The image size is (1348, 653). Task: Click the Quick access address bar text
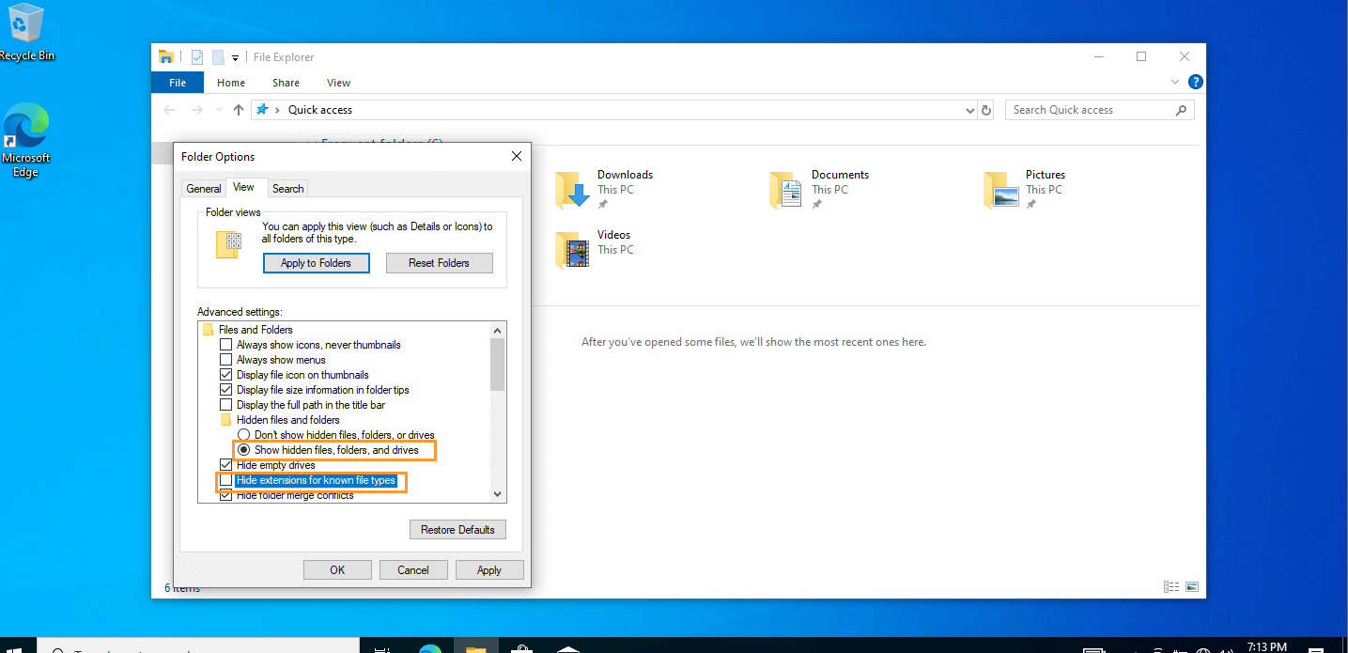click(320, 110)
